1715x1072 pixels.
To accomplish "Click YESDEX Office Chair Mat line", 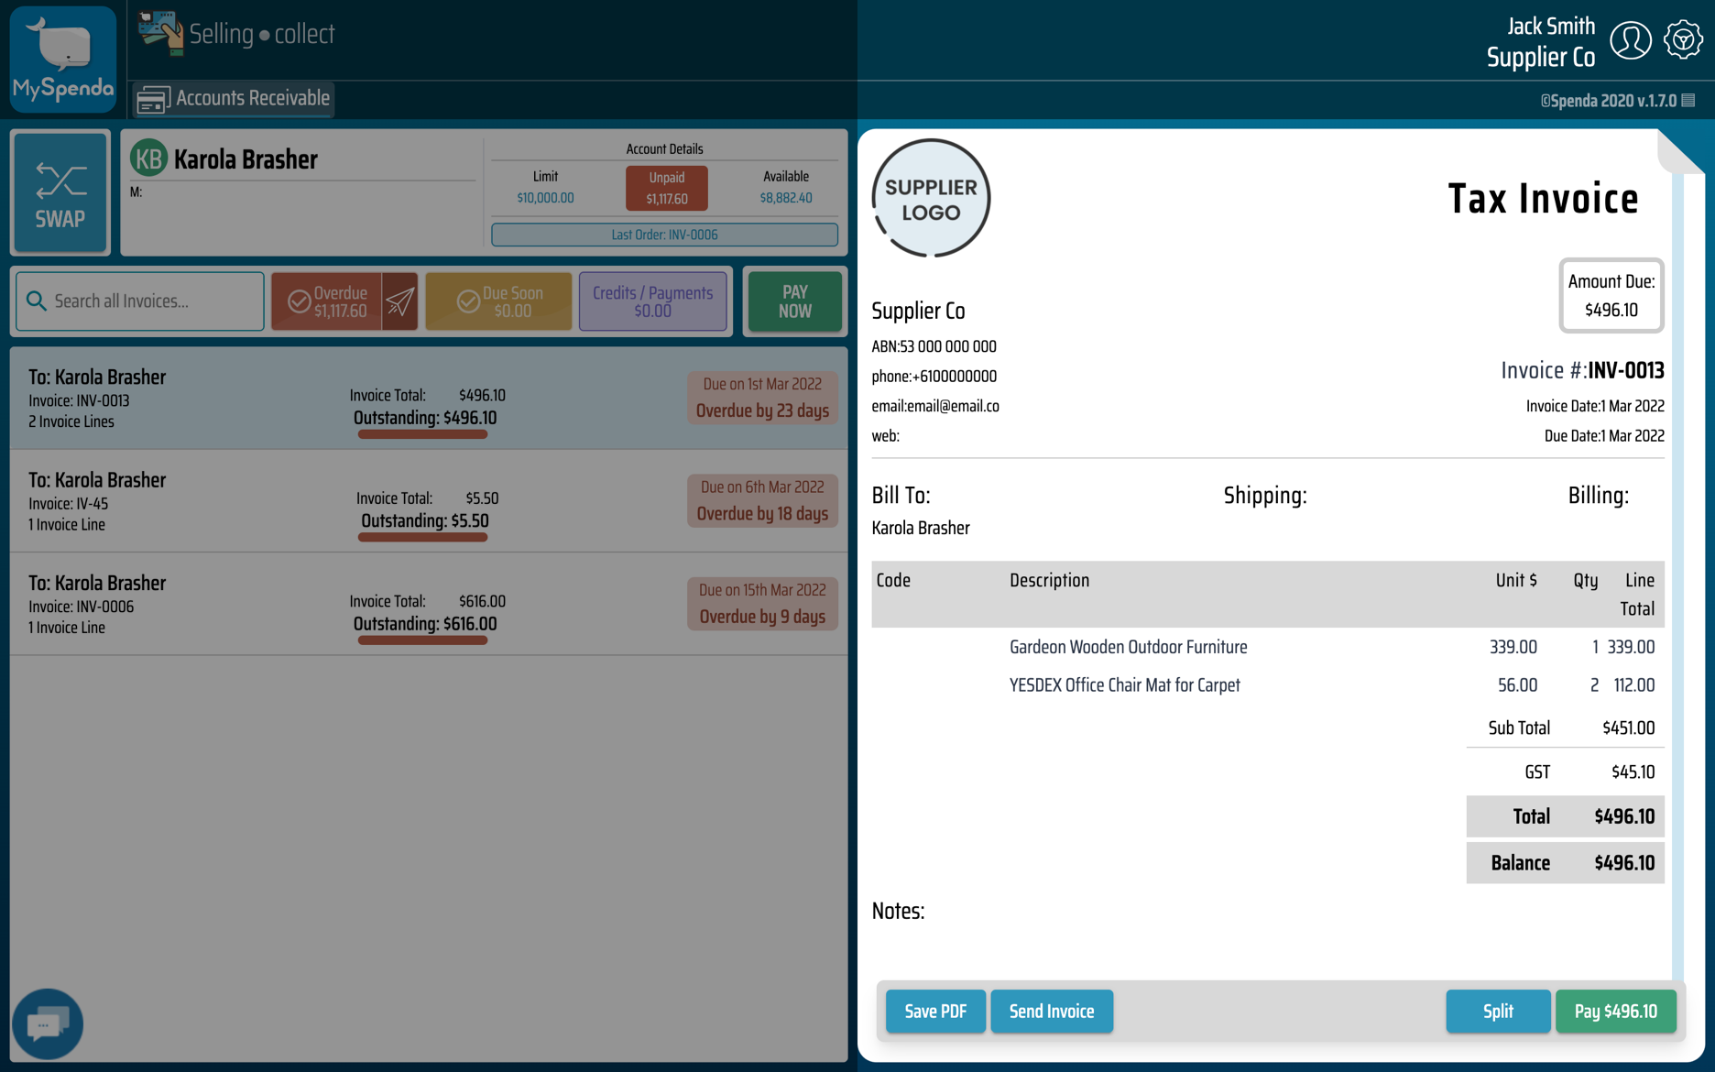I will (1268, 685).
